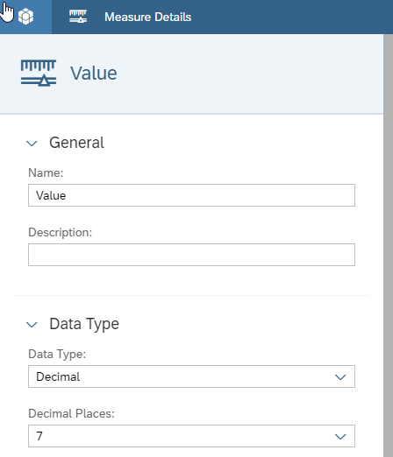Click the Data Type section title
The height and width of the screenshot is (457, 393).
coord(84,324)
